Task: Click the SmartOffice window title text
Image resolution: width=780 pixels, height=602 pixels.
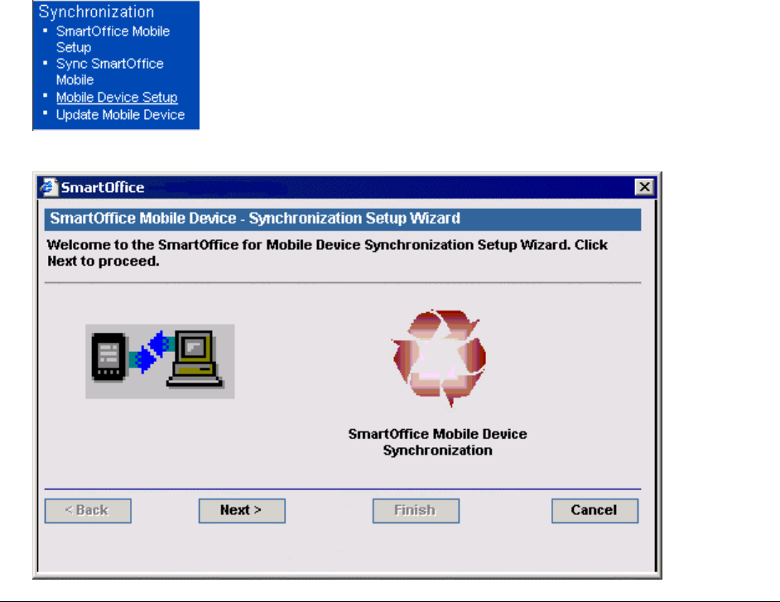Action: pos(103,188)
